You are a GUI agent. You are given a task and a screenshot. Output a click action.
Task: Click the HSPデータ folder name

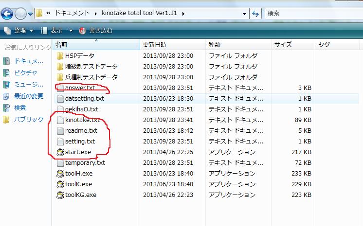pyautogui.click(x=80, y=56)
